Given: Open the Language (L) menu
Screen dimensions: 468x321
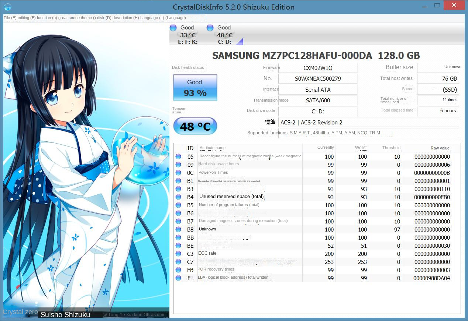Looking at the screenshot, I should coord(152,18).
